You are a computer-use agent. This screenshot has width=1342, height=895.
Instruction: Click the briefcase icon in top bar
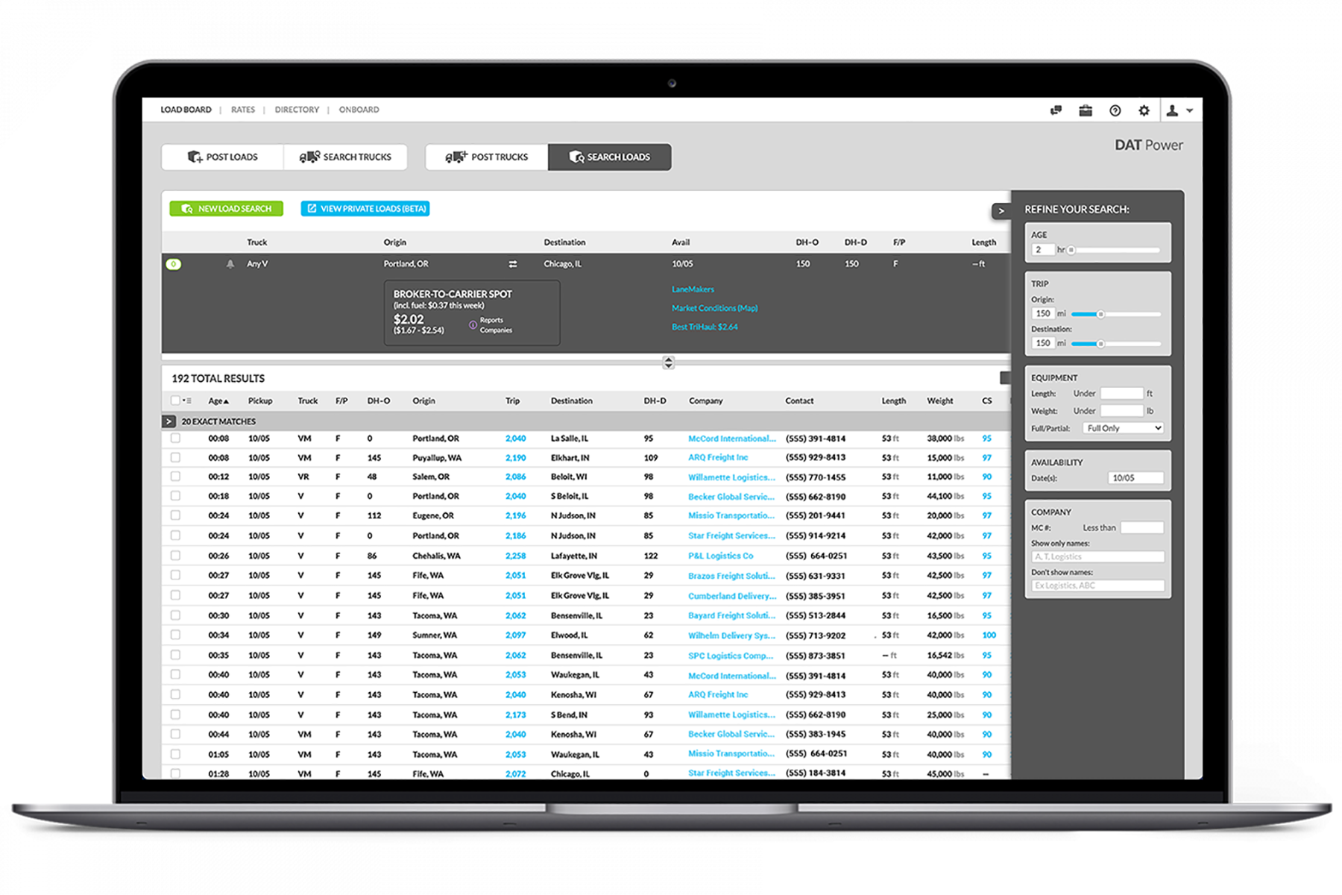pos(1086,110)
